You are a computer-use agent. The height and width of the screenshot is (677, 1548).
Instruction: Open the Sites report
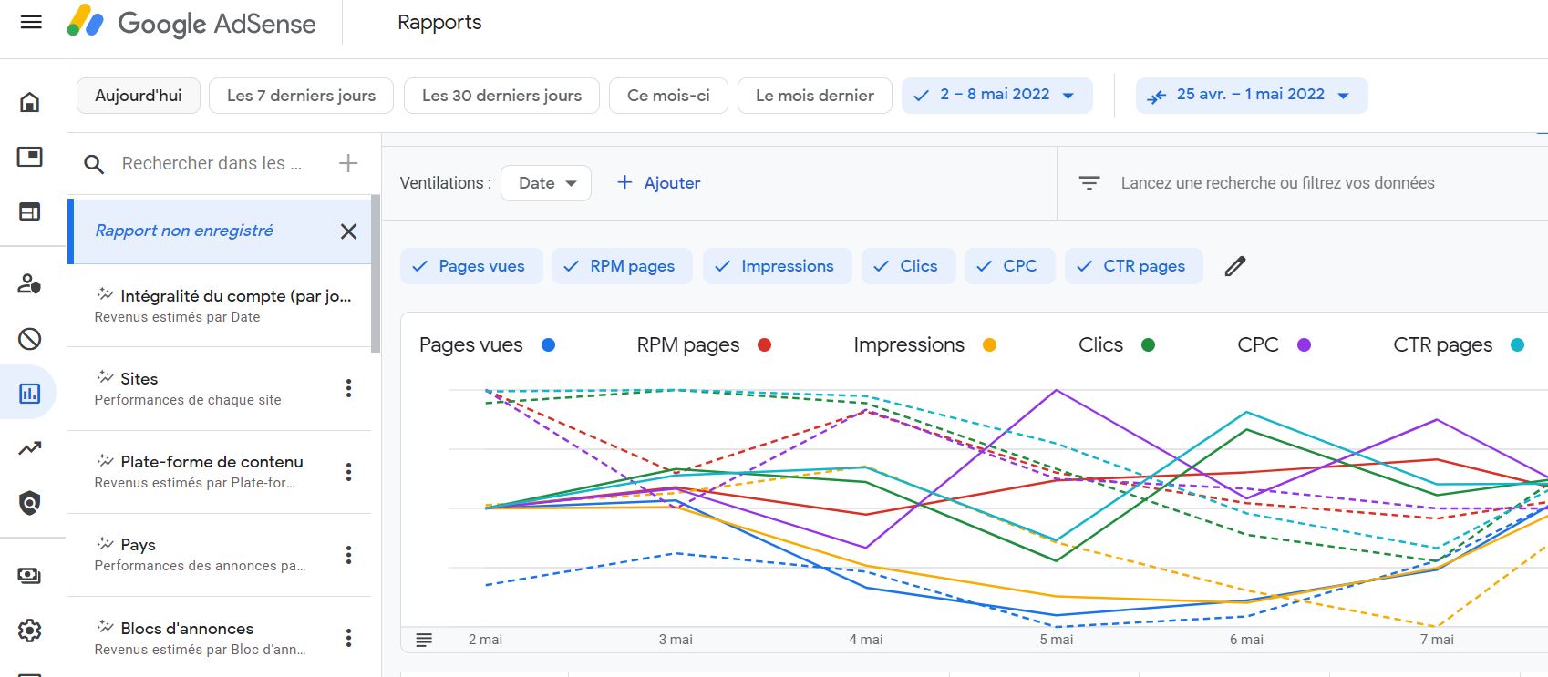[x=220, y=388]
